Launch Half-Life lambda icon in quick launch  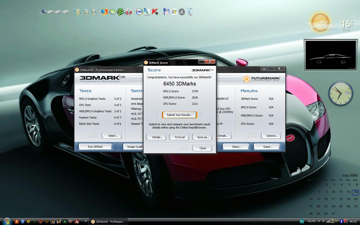[28, 221]
